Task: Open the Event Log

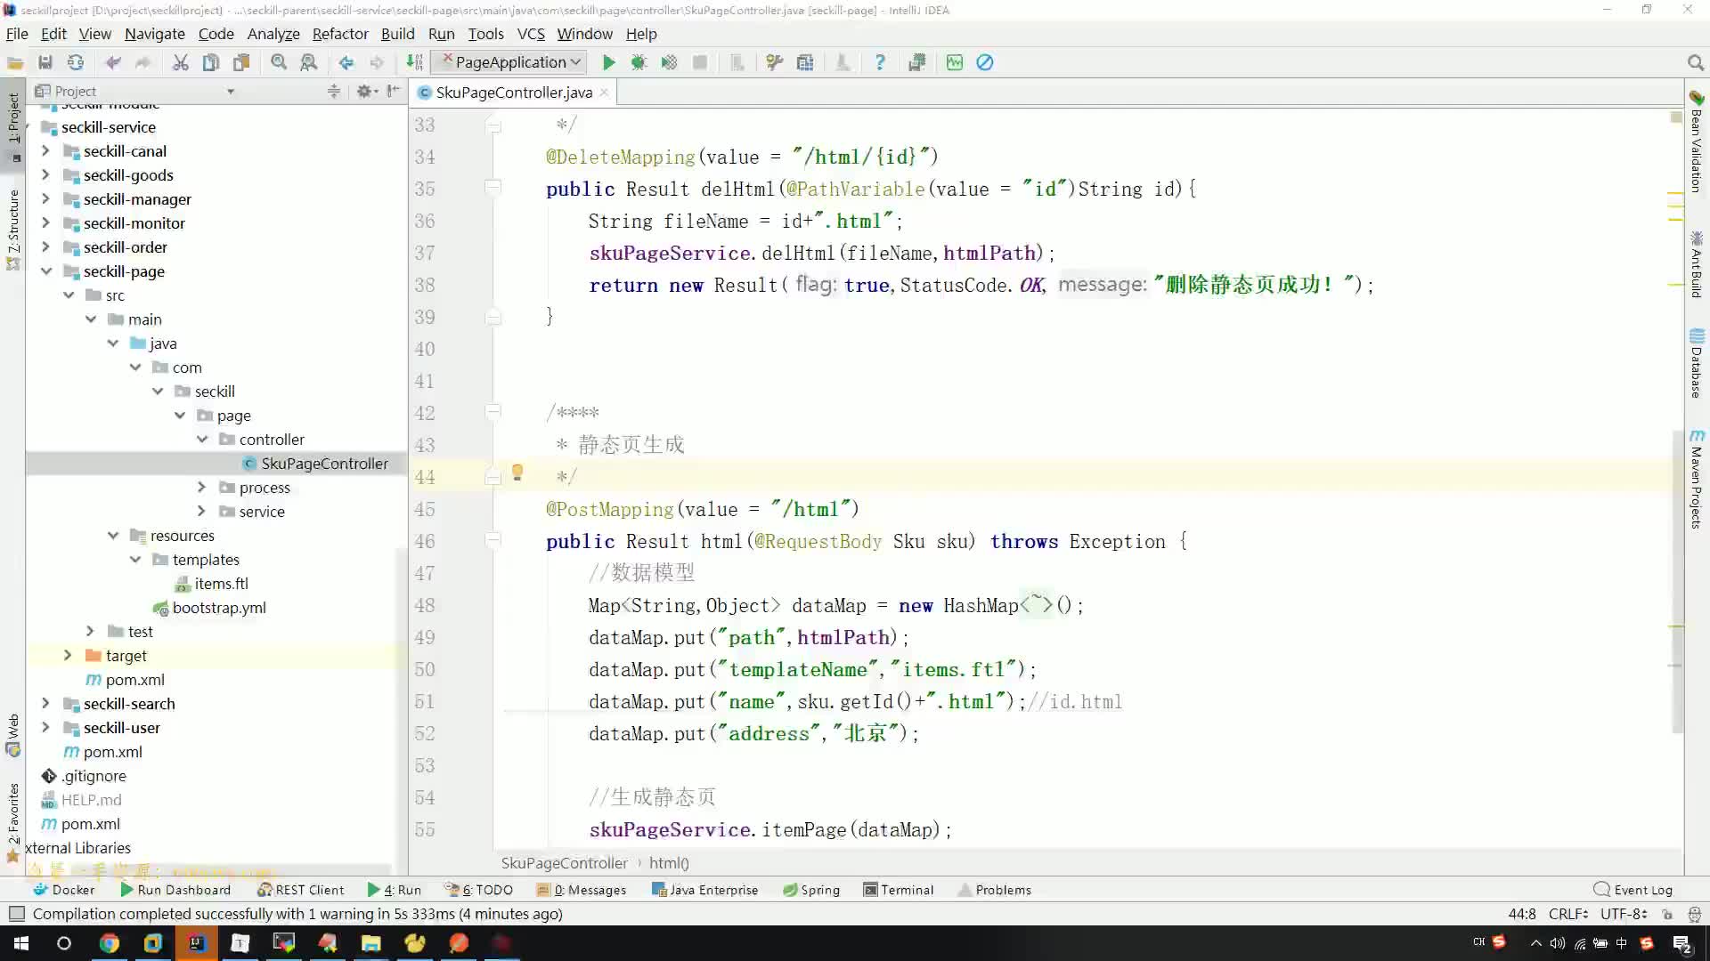Action: 1633,890
